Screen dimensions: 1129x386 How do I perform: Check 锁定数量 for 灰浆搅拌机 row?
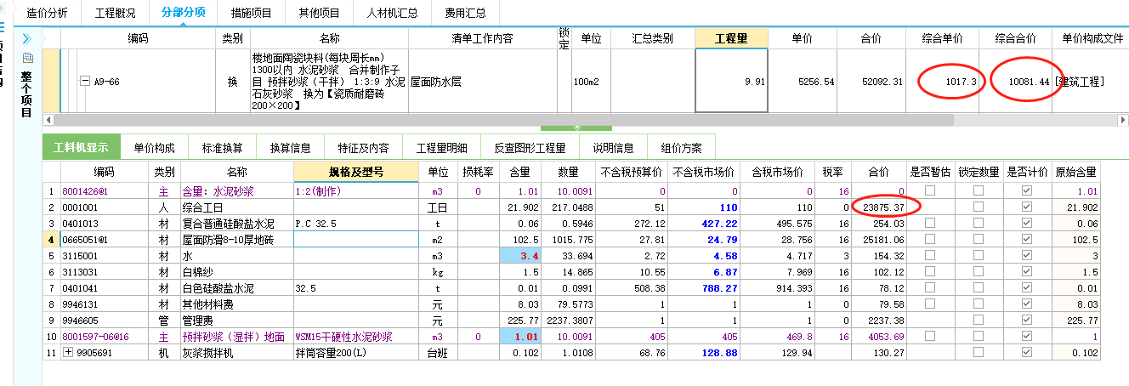click(x=978, y=352)
